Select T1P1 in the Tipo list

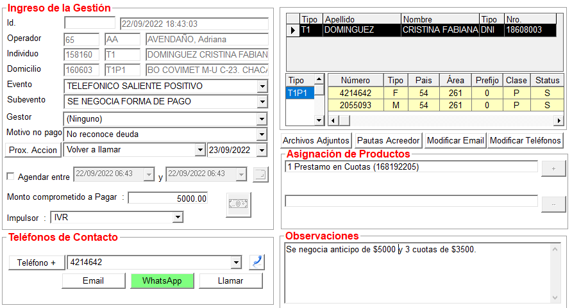[x=298, y=93]
